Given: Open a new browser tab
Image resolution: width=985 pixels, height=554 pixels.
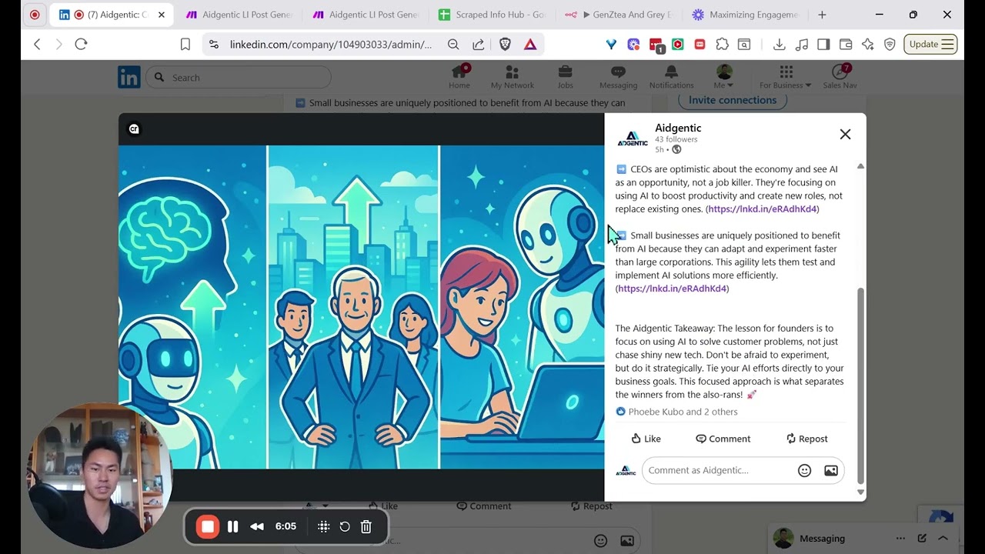Looking at the screenshot, I should 822,15.
